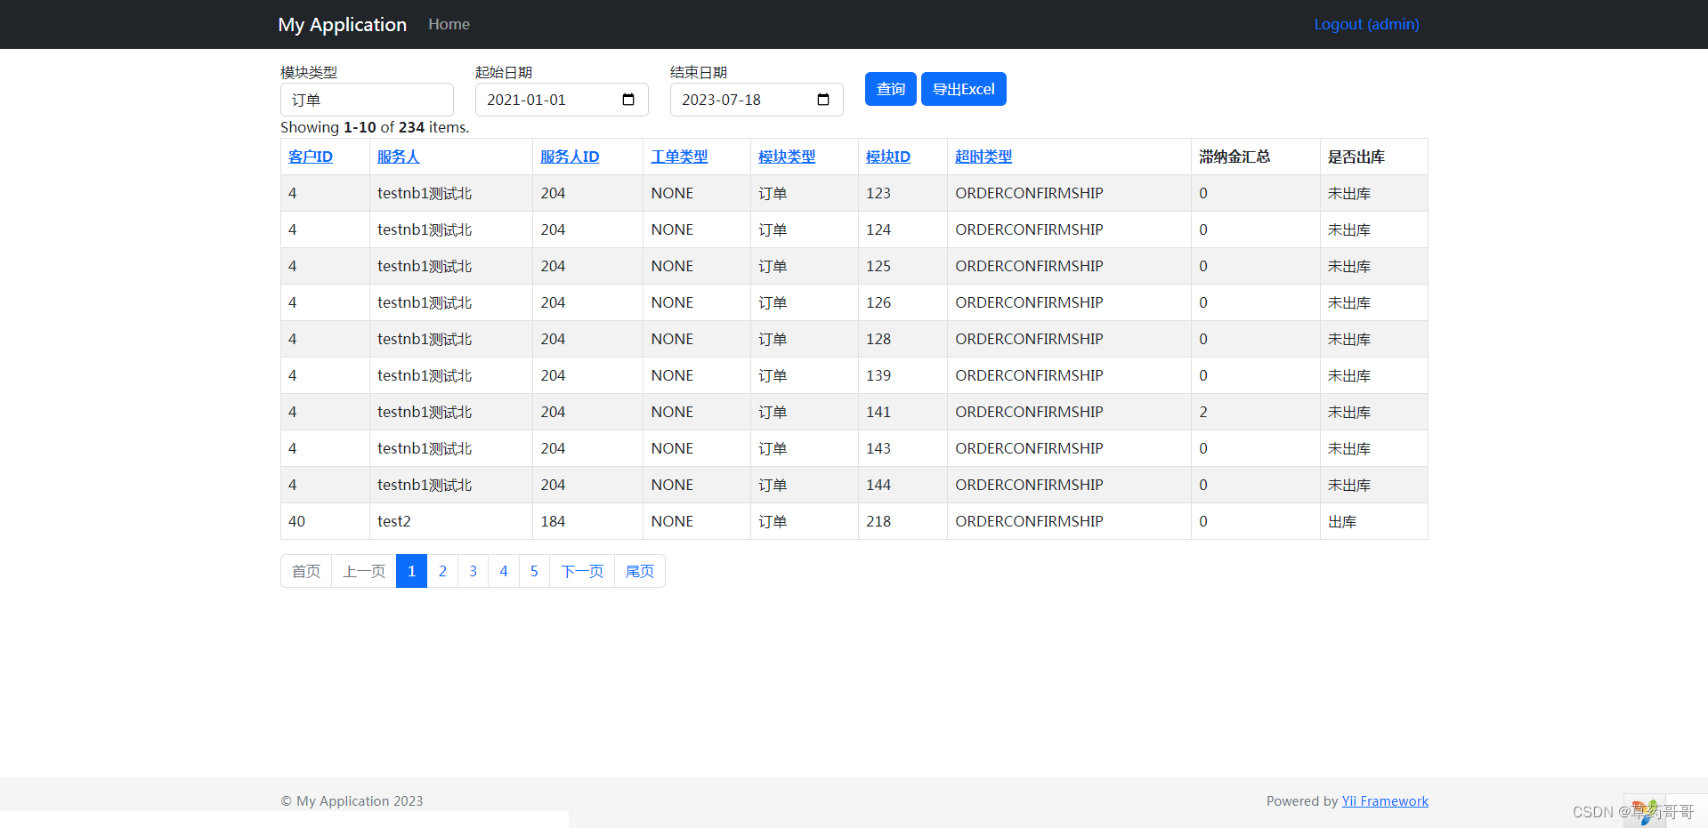Sort the table by 服务人
Screen dimensions: 1708x828
(397, 156)
